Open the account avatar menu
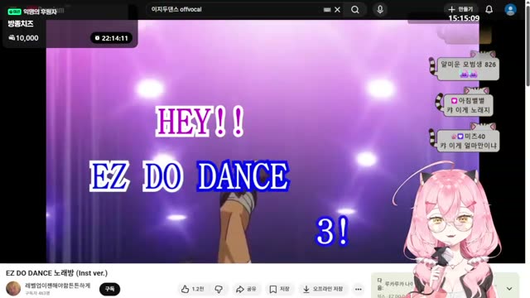The image size is (530, 298). [510, 9]
